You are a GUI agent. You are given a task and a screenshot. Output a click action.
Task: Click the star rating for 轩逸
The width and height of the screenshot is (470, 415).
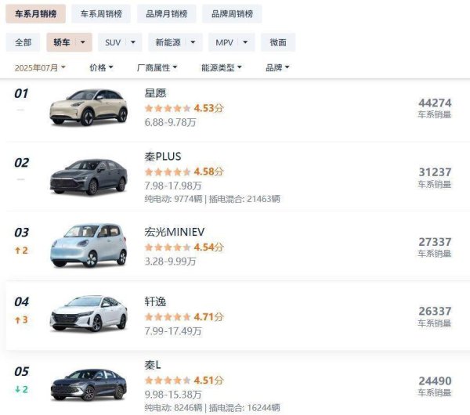click(x=168, y=317)
